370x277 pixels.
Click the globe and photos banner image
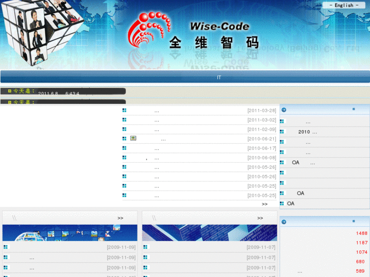click(x=70, y=233)
